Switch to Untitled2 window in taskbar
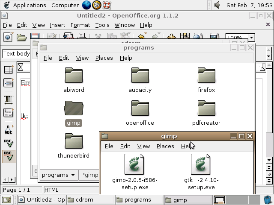Viewport: 274px width, 205px height. 41,199
